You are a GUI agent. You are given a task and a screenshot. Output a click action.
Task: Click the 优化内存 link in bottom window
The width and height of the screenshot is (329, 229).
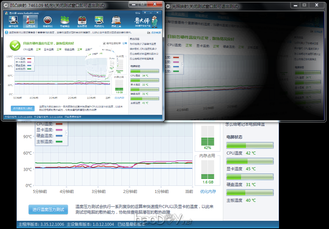point(208,192)
